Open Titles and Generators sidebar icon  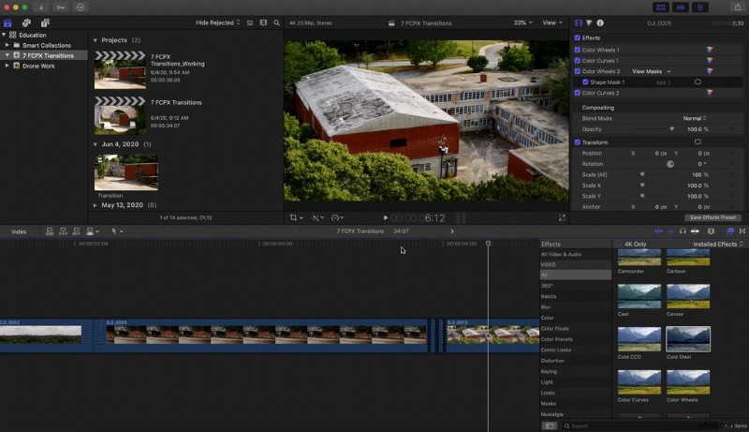pyautogui.click(x=45, y=22)
